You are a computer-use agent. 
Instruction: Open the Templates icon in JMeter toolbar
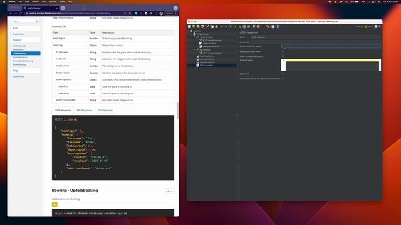click(x=194, y=26)
